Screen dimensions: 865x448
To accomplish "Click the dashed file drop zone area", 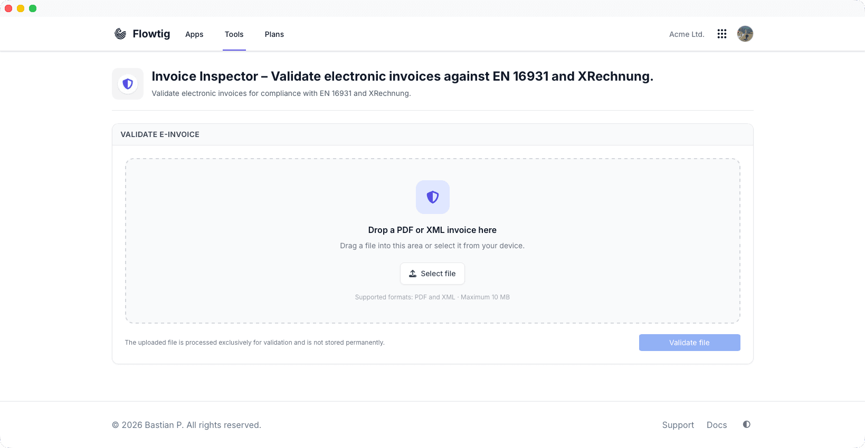I will 433,241.
